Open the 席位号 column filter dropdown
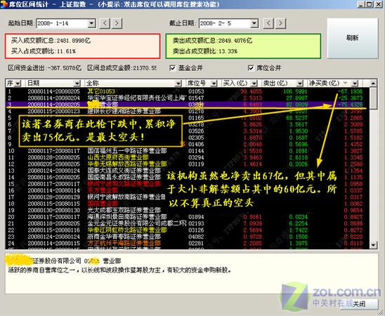Image resolution: width=385 pixels, height=316 pixels. [x=214, y=84]
